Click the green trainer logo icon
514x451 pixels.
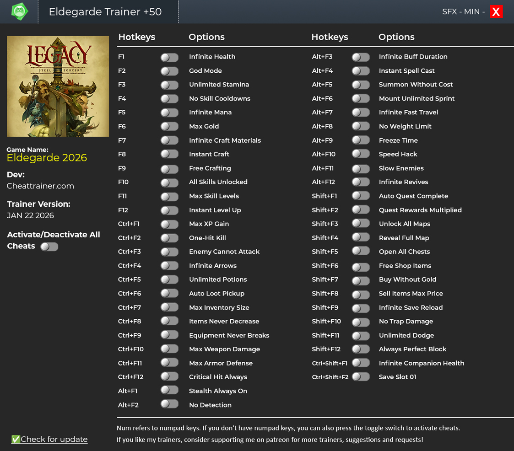19,11
